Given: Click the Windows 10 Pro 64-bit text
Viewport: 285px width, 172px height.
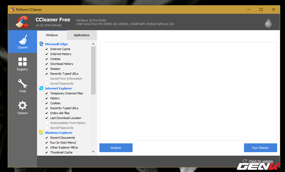Looking at the screenshot, I should (91, 20).
